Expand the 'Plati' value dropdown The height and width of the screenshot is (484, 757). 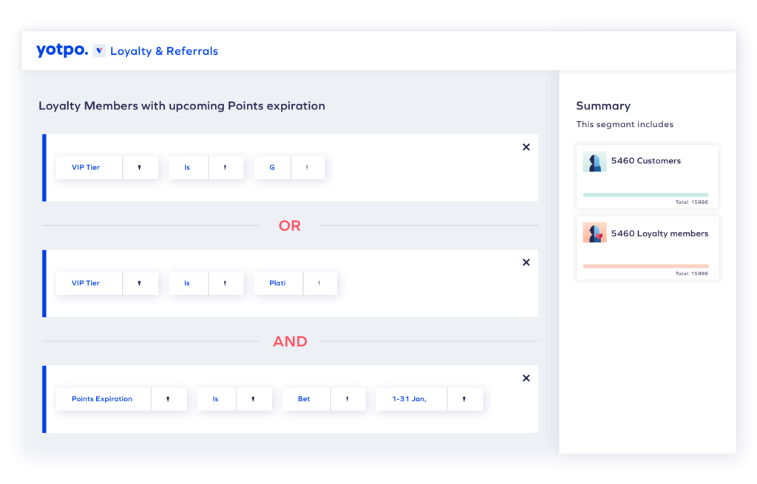tap(320, 283)
